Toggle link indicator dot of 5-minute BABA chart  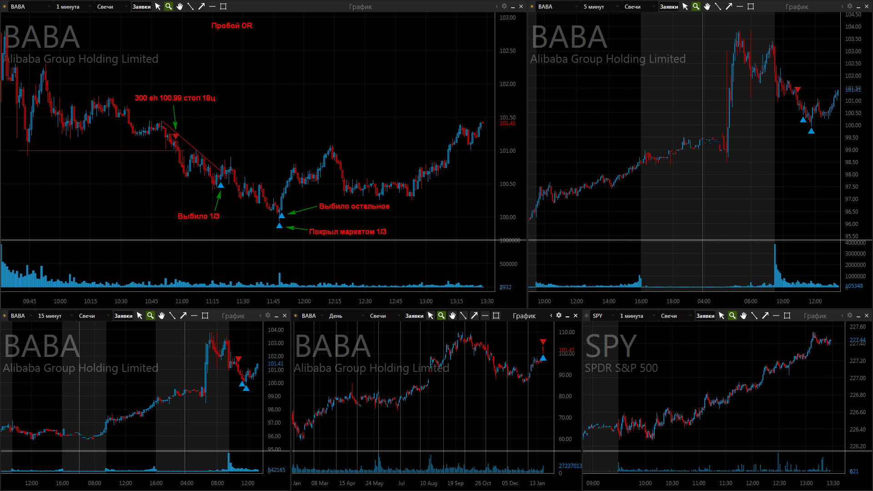click(532, 6)
